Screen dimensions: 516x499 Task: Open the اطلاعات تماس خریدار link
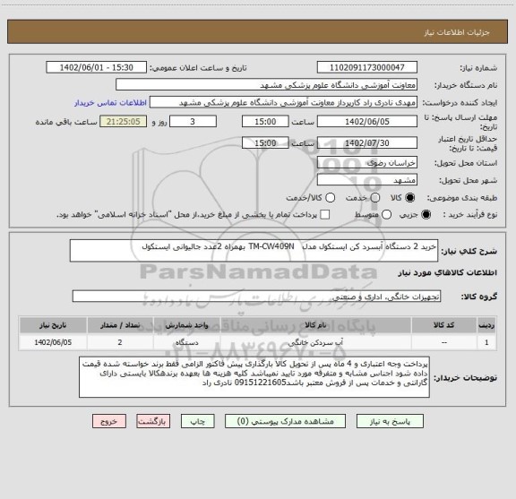(110, 103)
